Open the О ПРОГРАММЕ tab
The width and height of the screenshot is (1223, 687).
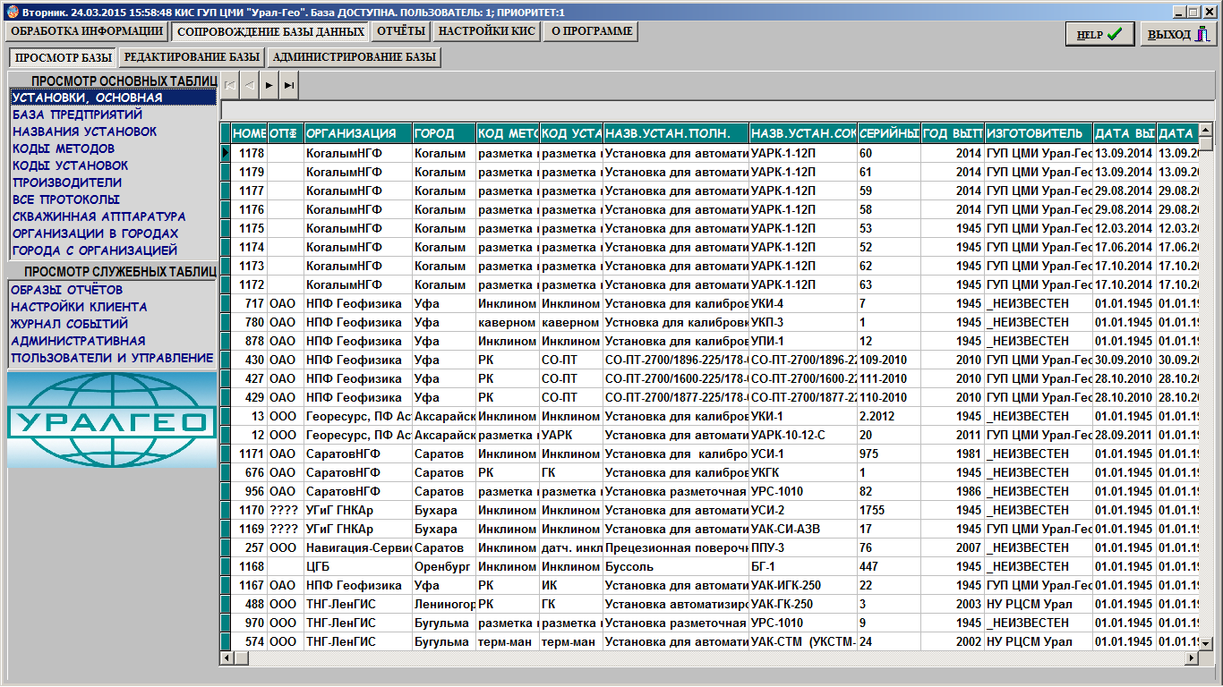[591, 31]
